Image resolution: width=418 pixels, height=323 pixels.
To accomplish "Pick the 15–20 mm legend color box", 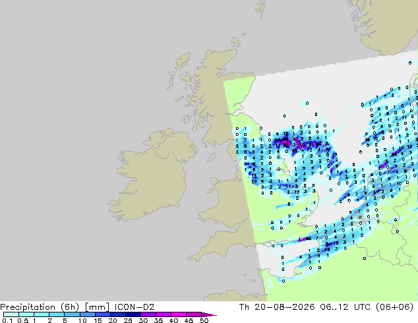I will [x=102, y=314].
